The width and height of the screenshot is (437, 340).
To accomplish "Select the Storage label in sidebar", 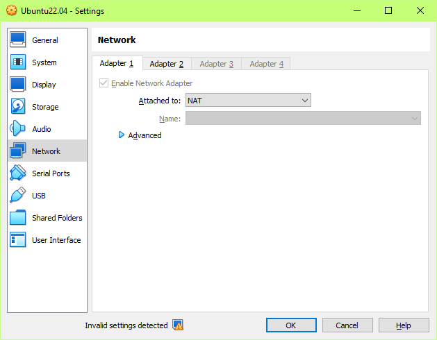I will coord(45,107).
